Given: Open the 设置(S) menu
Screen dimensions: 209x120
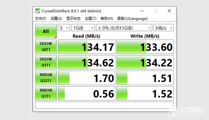Looking at the screenshot, I should click(56, 18).
